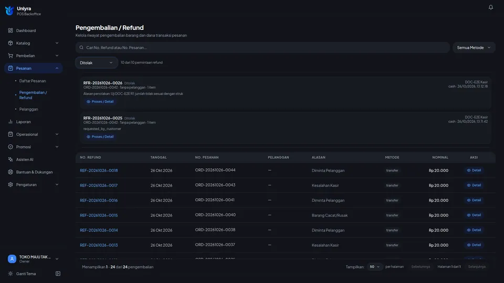Click Selanjutnya pagination button
Viewport: 504px width, 283px height.
477,267
